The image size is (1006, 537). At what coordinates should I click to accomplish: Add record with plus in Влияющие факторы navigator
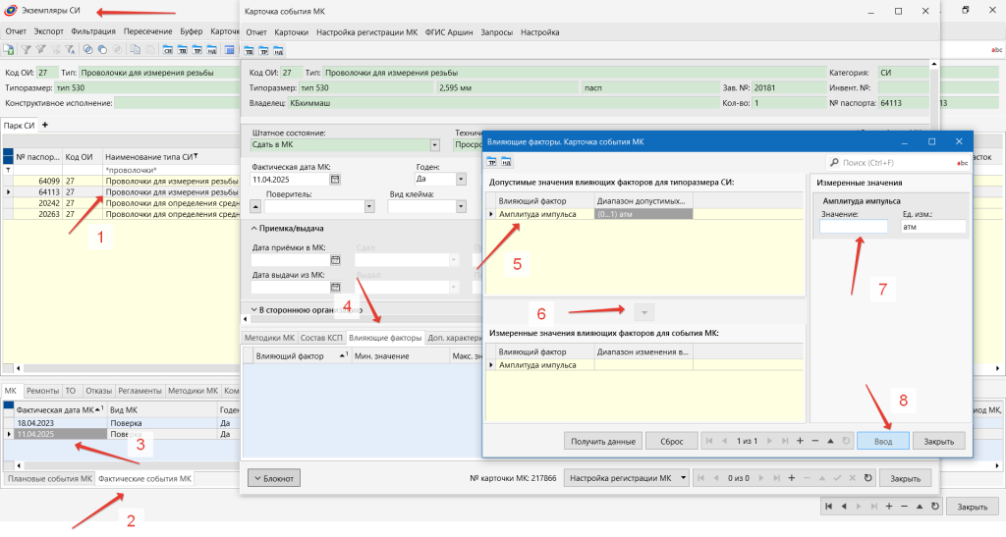[800, 441]
